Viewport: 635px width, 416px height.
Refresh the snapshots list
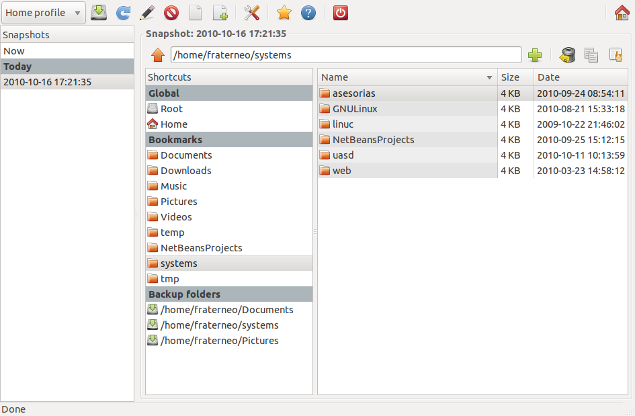(x=123, y=13)
